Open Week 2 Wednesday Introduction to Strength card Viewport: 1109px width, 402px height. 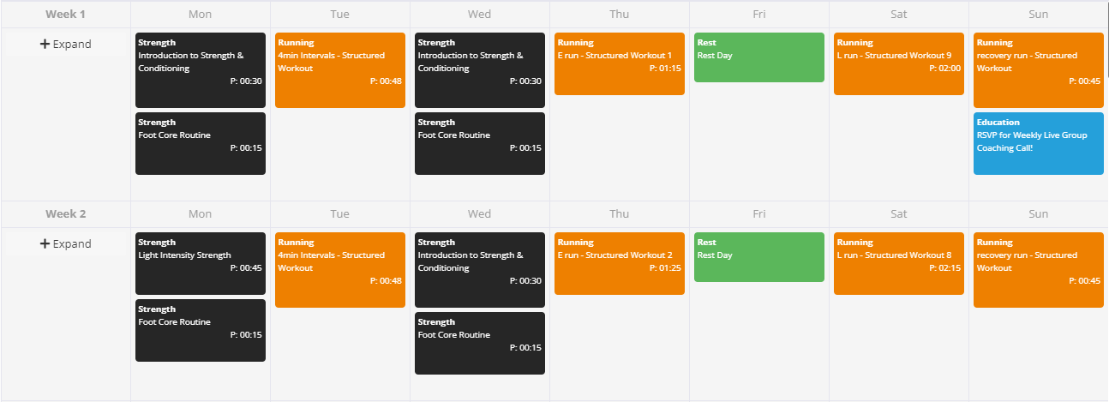(480, 270)
